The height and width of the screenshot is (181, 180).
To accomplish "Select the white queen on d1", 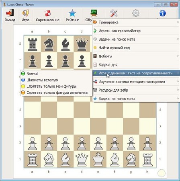I will pyautogui.click(x=82, y=160).
